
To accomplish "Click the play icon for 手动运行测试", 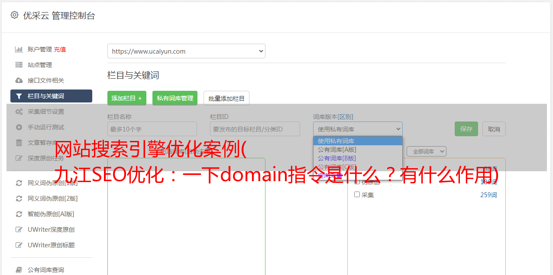I will pyautogui.click(x=19, y=127).
